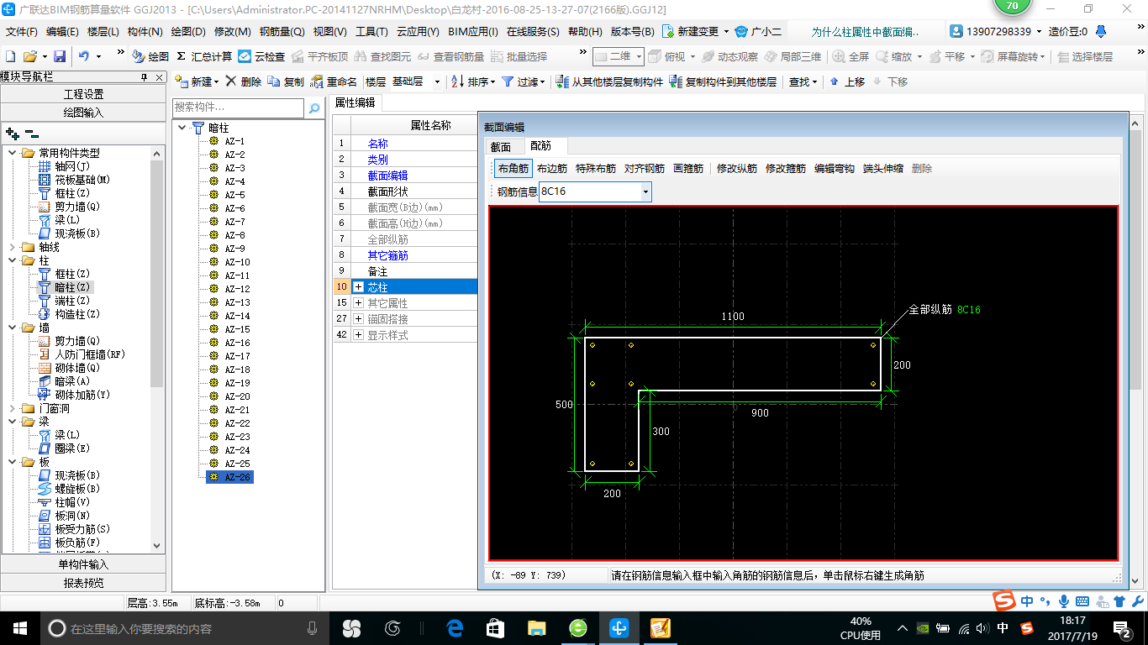Screen dimensions: 1148x645
Task: Click the new file icon
Action: click(x=11, y=56)
